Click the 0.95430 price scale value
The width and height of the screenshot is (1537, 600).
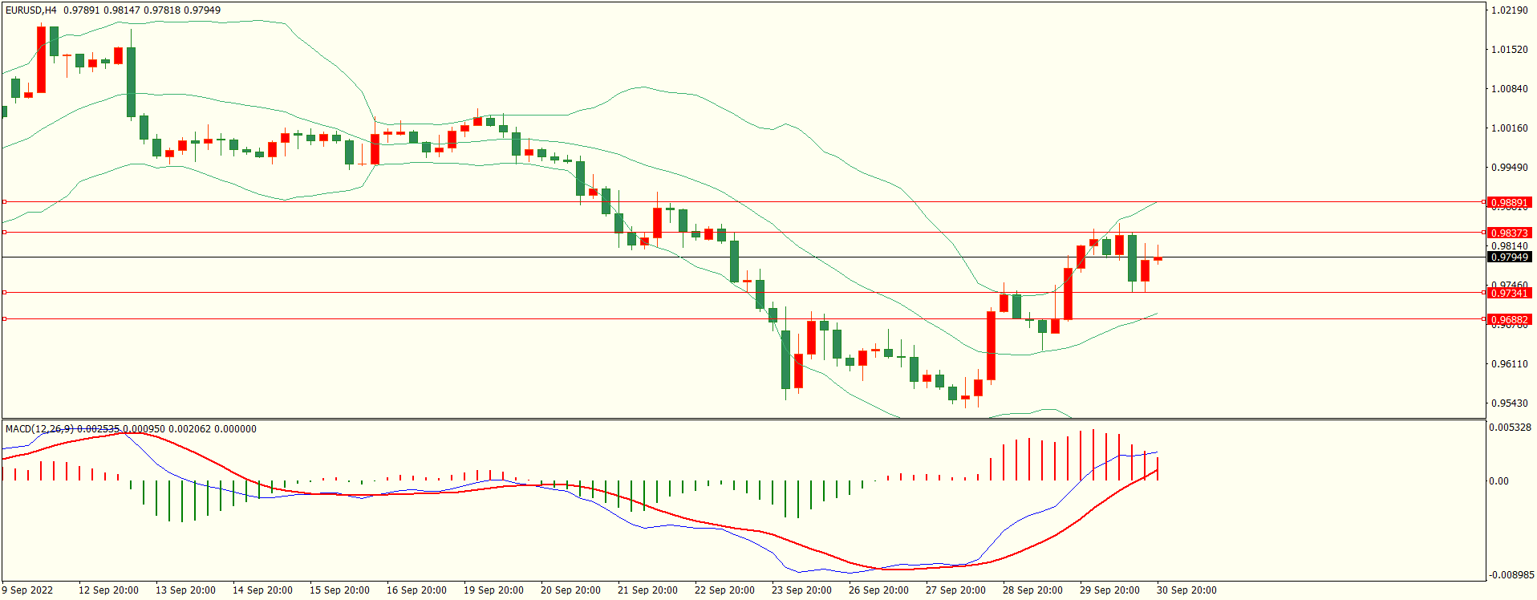point(1509,403)
